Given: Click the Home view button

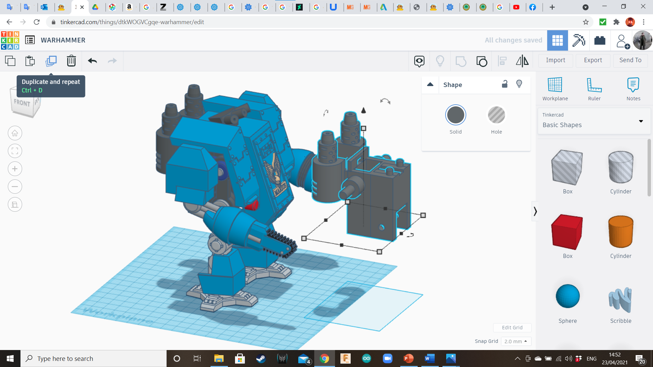Looking at the screenshot, I should [15, 133].
